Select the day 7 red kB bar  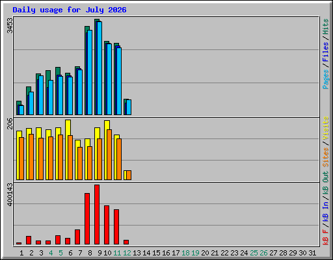click(77, 237)
